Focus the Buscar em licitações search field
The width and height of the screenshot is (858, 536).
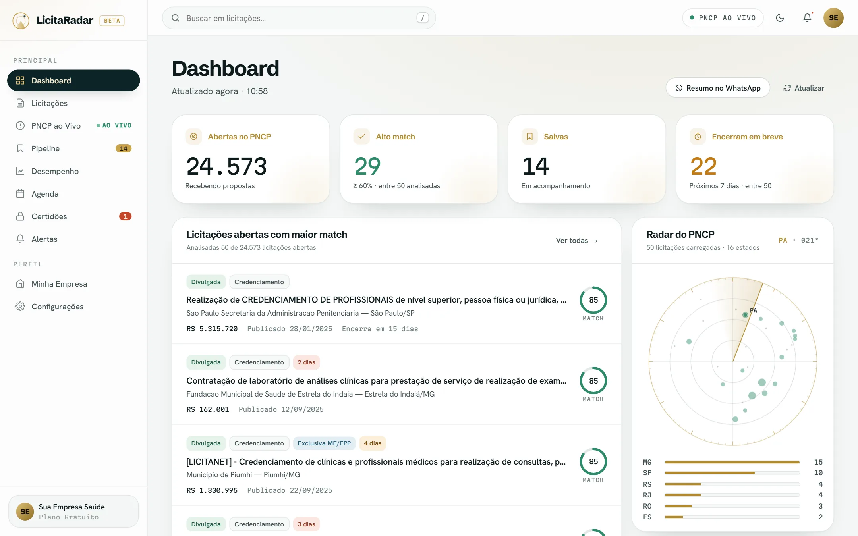[x=299, y=18]
